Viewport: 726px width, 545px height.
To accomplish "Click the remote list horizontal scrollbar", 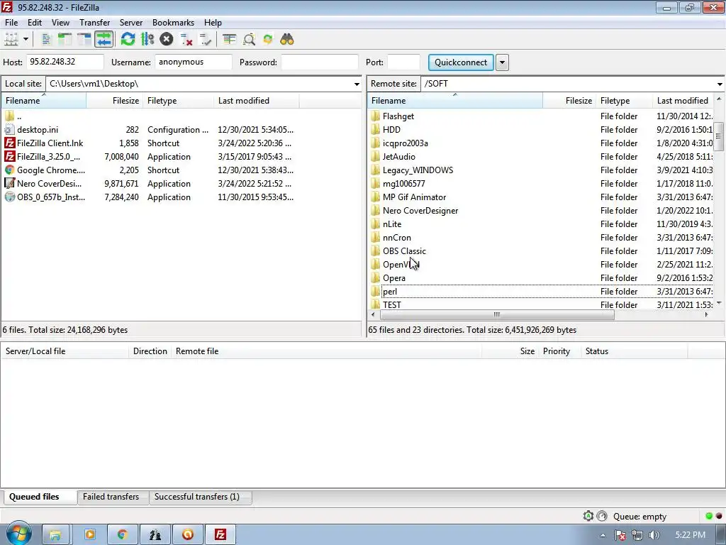I will point(497,314).
